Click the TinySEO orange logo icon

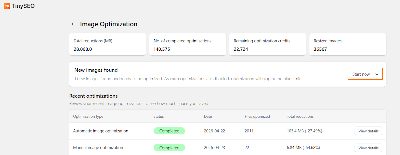pyautogui.click(x=7, y=6)
